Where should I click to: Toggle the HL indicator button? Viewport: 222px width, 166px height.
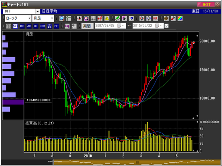click(36, 26)
